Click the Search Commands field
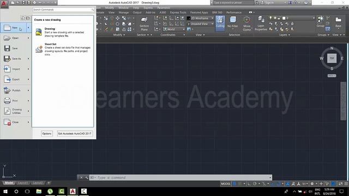Screen dimensions: 349x196 point(63,10)
